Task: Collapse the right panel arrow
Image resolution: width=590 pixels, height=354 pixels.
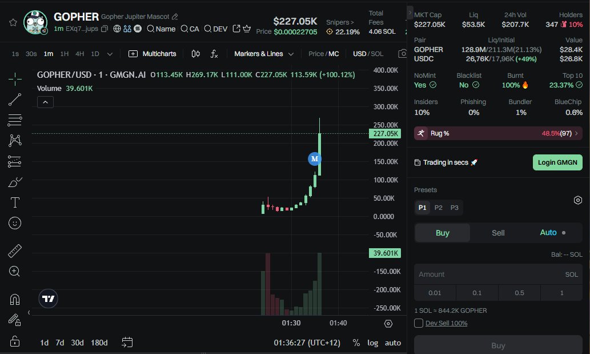Action: tap(410, 13)
